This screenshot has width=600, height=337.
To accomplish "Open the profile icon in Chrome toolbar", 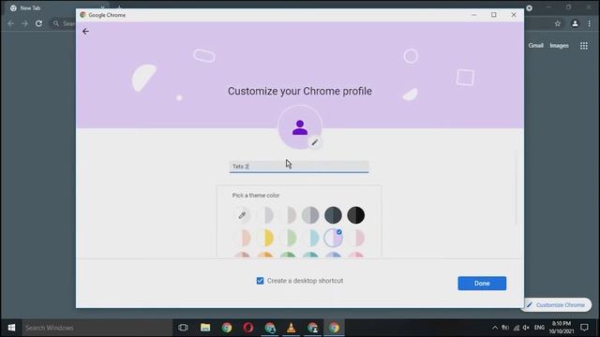I will coord(575,23).
